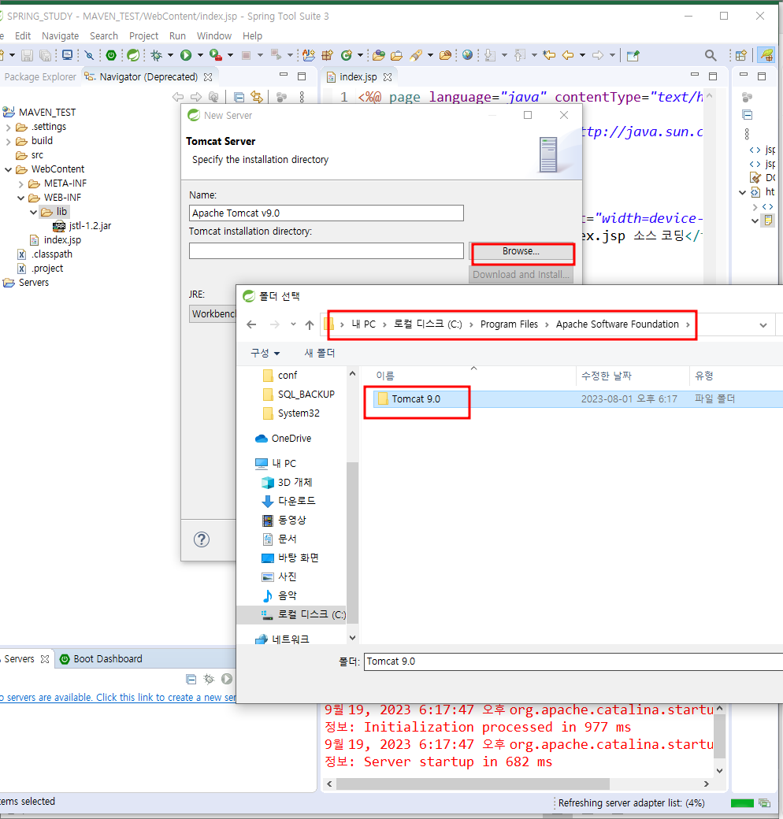Click the Browse... button

tap(521, 251)
